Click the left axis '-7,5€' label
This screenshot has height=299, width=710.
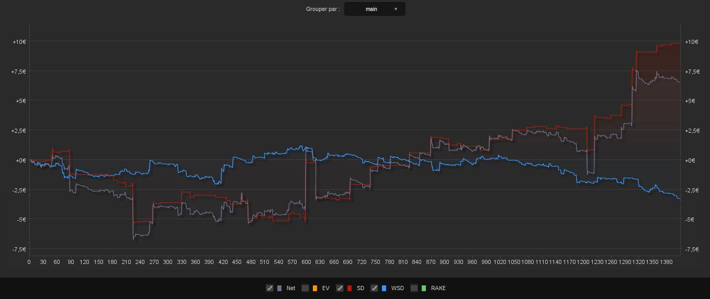[19, 249]
